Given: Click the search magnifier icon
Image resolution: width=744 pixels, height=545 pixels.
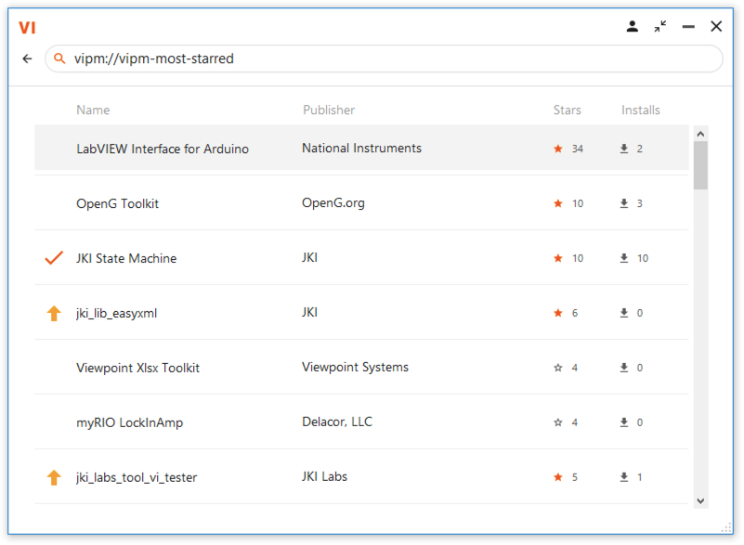Looking at the screenshot, I should click(59, 58).
